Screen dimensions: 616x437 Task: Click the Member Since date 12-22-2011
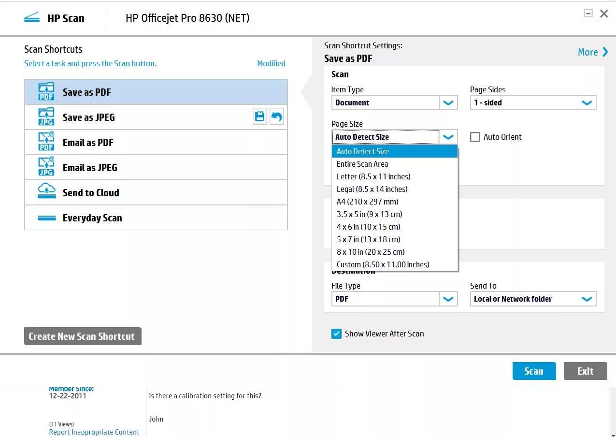click(x=68, y=395)
